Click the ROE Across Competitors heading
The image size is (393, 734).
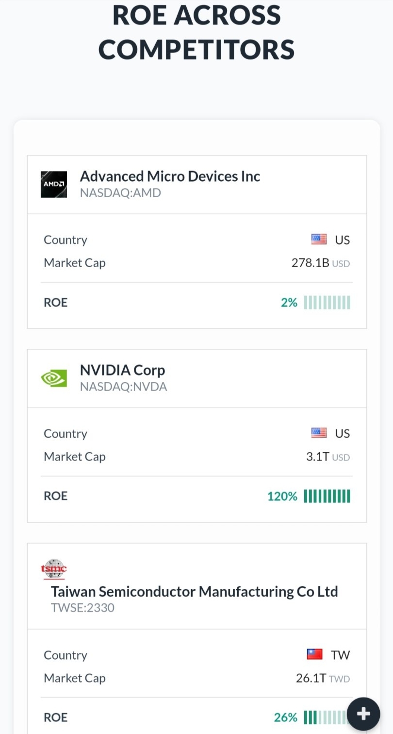[196, 32]
